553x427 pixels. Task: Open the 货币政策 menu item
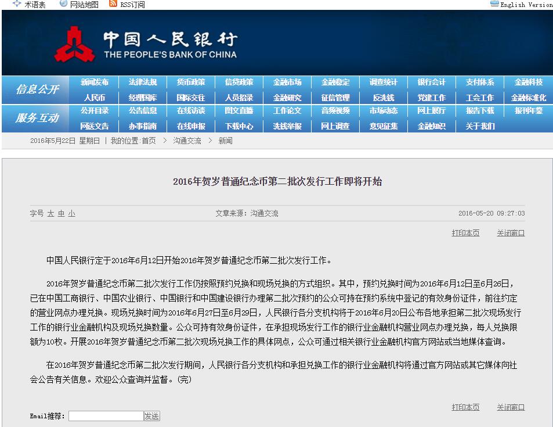pyautogui.click(x=191, y=82)
